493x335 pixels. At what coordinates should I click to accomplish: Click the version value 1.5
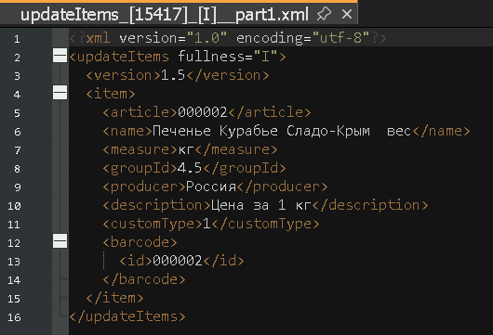coord(173,75)
